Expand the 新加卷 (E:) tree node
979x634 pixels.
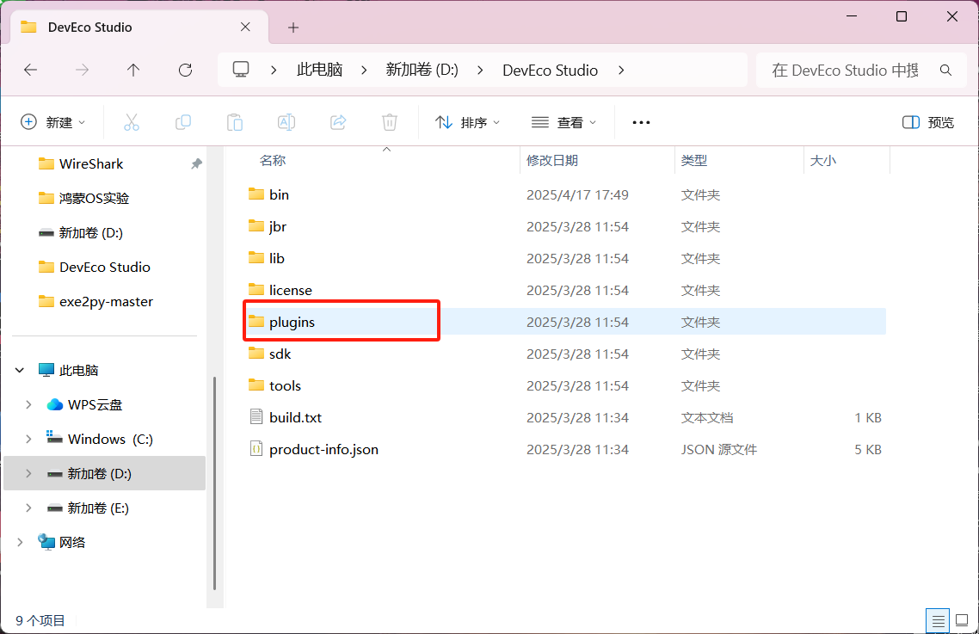pyautogui.click(x=28, y=508)
